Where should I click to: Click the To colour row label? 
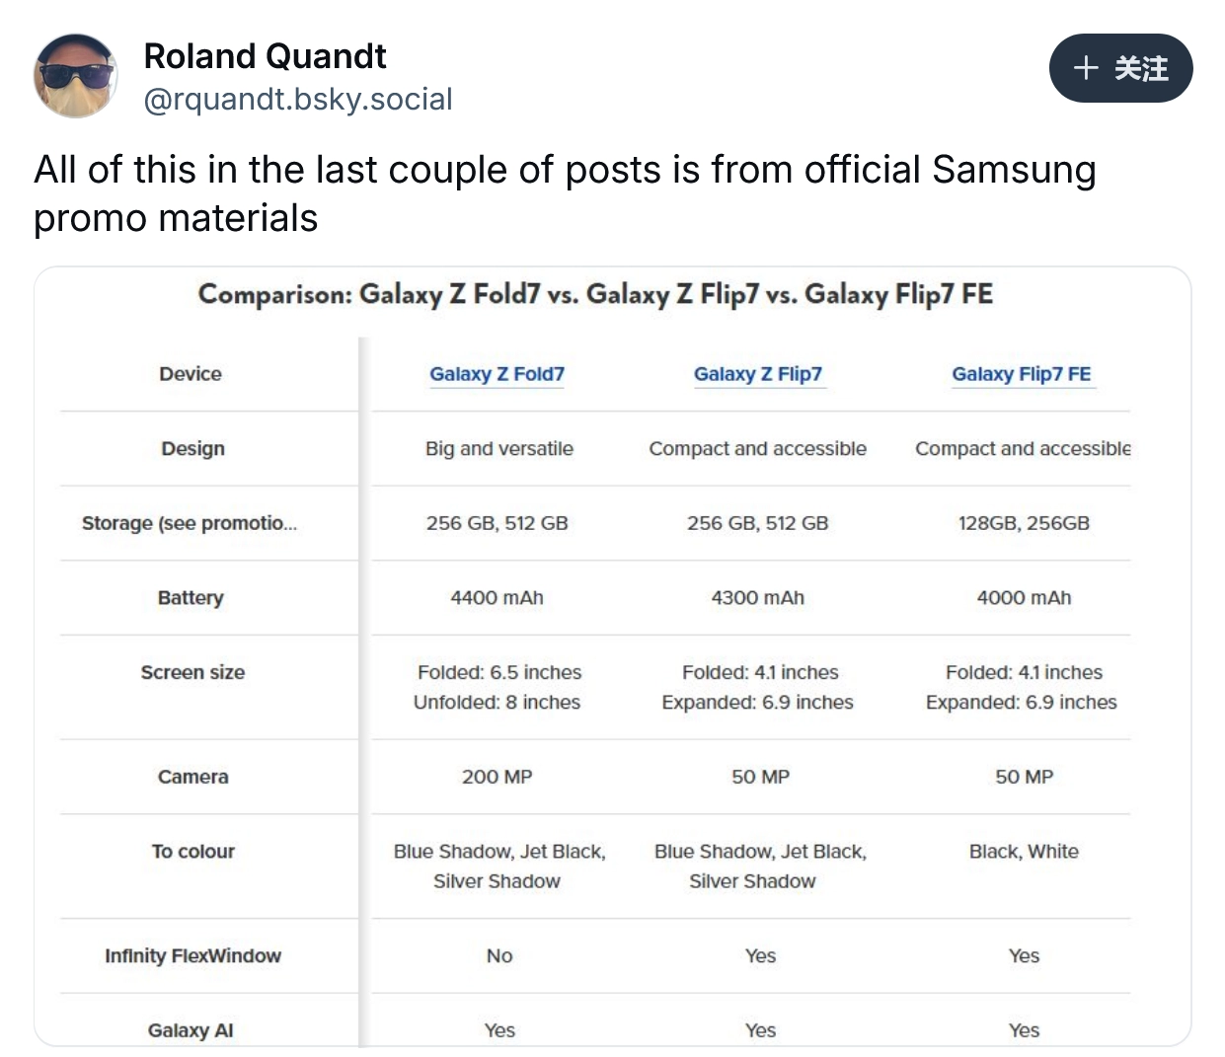[192, 852]
